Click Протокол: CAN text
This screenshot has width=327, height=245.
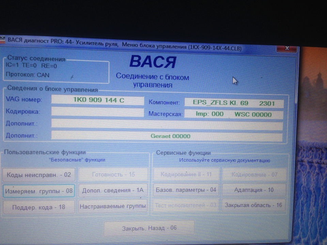28,75
